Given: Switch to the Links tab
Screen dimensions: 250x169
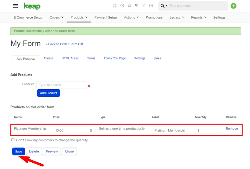Looking at the screenshot, I should click(157, 58).
